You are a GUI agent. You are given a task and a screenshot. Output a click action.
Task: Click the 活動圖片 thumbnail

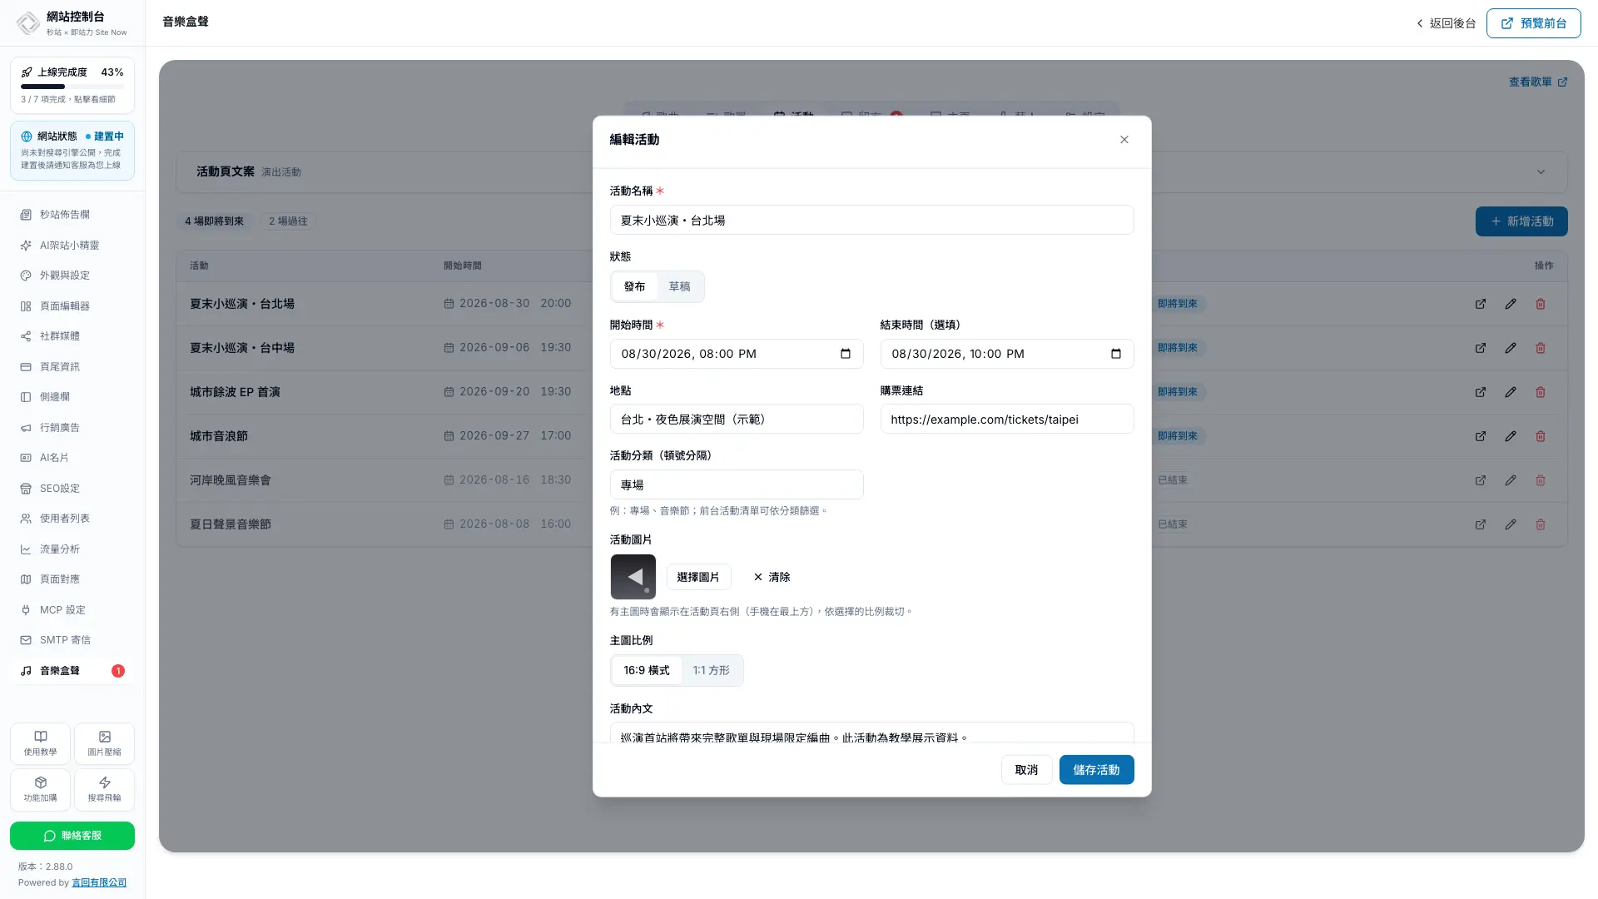click(633, 577)
